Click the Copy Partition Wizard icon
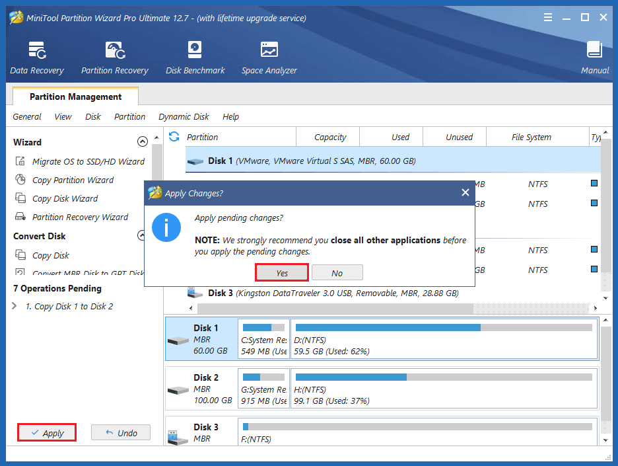This screenshot has width=618, height=466. (20, 180)
